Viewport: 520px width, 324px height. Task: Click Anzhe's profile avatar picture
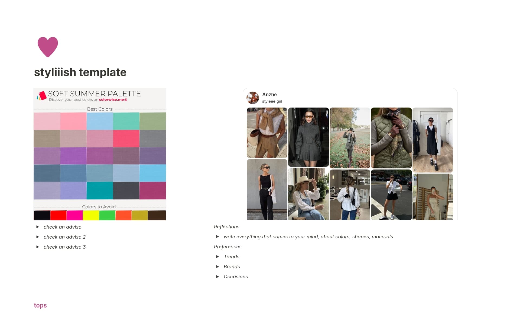(252, 98)
